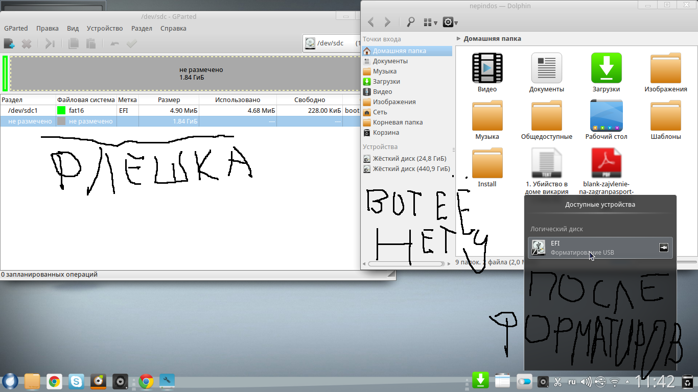Click the Wi-Fi network icon in tray
The width and height of the screenshot is (698, 392).
click(x=615, y=381)
